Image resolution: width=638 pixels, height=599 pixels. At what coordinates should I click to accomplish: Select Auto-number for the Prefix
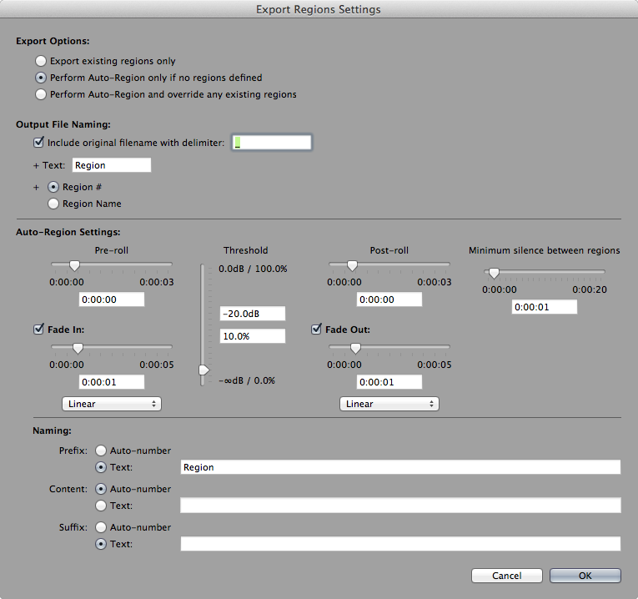click(x=101, y=451)
